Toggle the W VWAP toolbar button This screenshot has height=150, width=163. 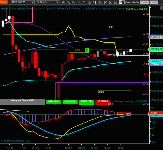click(x=144, y=2)
